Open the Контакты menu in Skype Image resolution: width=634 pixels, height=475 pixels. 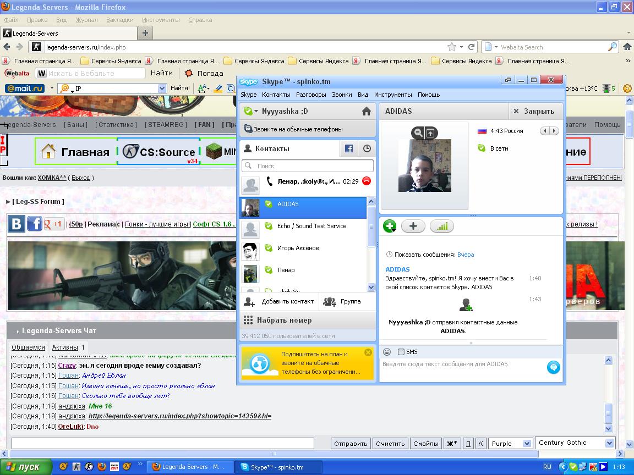pyautogui.click(x=276, y=95)
